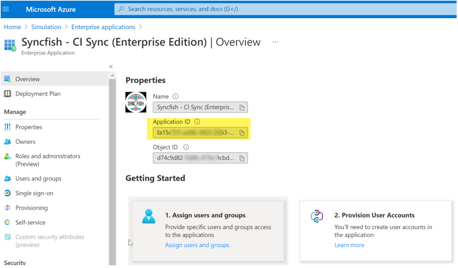The image size is (458, 268).
Task: Open Roles and administrators (Preview)
Action: (48, 160)
